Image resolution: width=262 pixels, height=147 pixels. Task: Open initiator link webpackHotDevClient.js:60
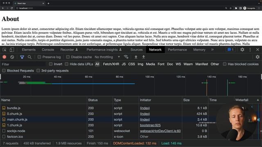160,131
